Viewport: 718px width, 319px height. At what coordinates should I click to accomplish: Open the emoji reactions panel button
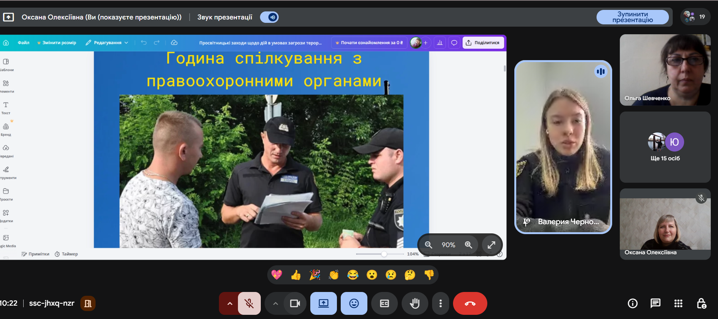(354, 303)
